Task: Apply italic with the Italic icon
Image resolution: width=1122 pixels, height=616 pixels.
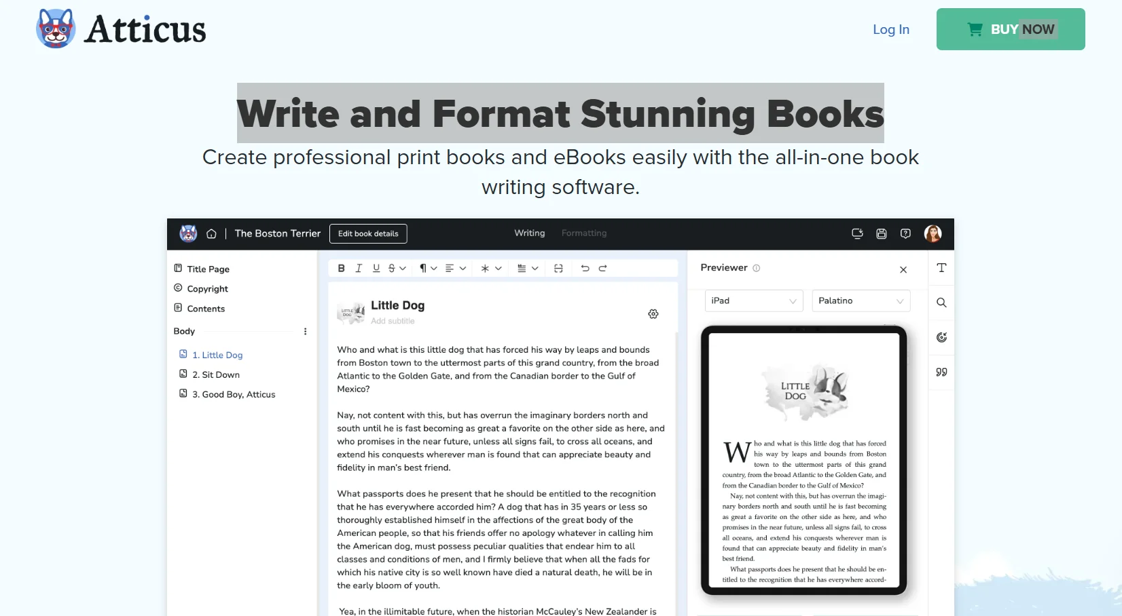Action: pos(359,269)
